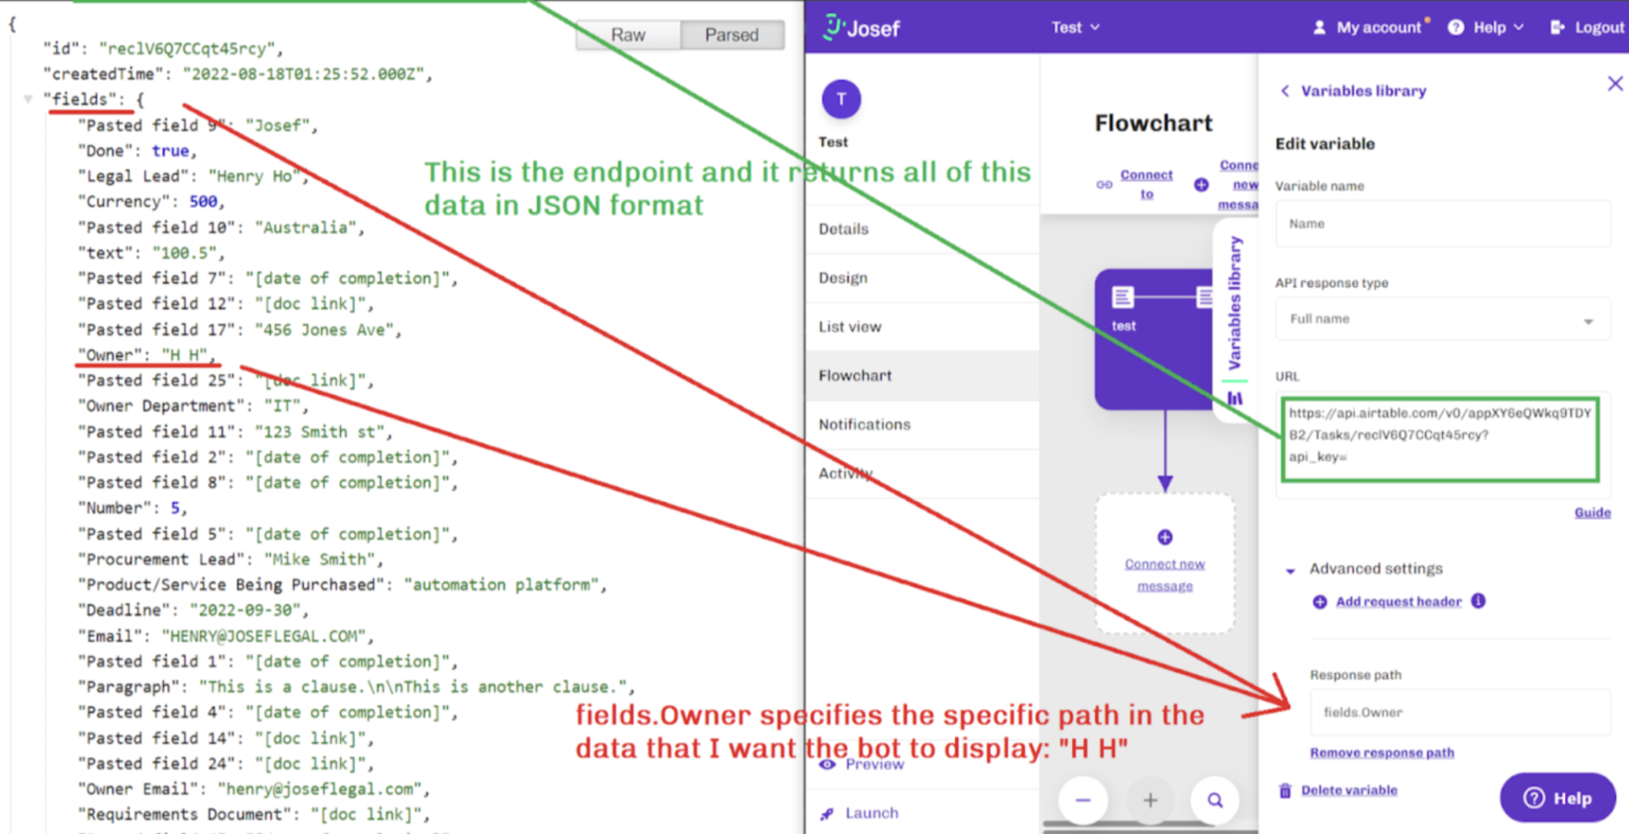Click the Response path input field

1460,712
